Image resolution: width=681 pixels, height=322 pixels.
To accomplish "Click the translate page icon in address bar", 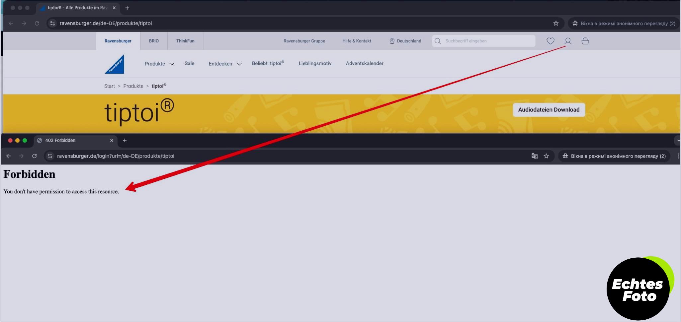I will pyautogui.click(x=534, y=156).
